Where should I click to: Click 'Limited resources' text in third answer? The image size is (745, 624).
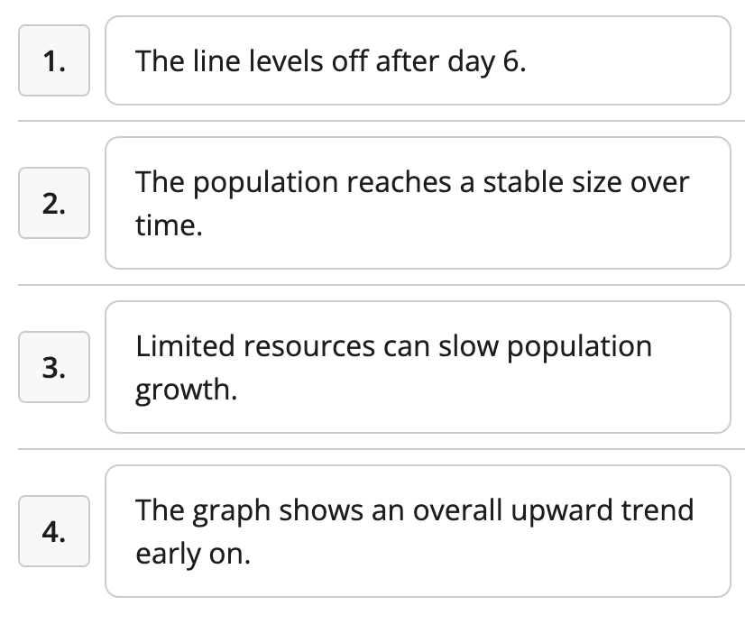pyautogui.click(x=255, y=345)
